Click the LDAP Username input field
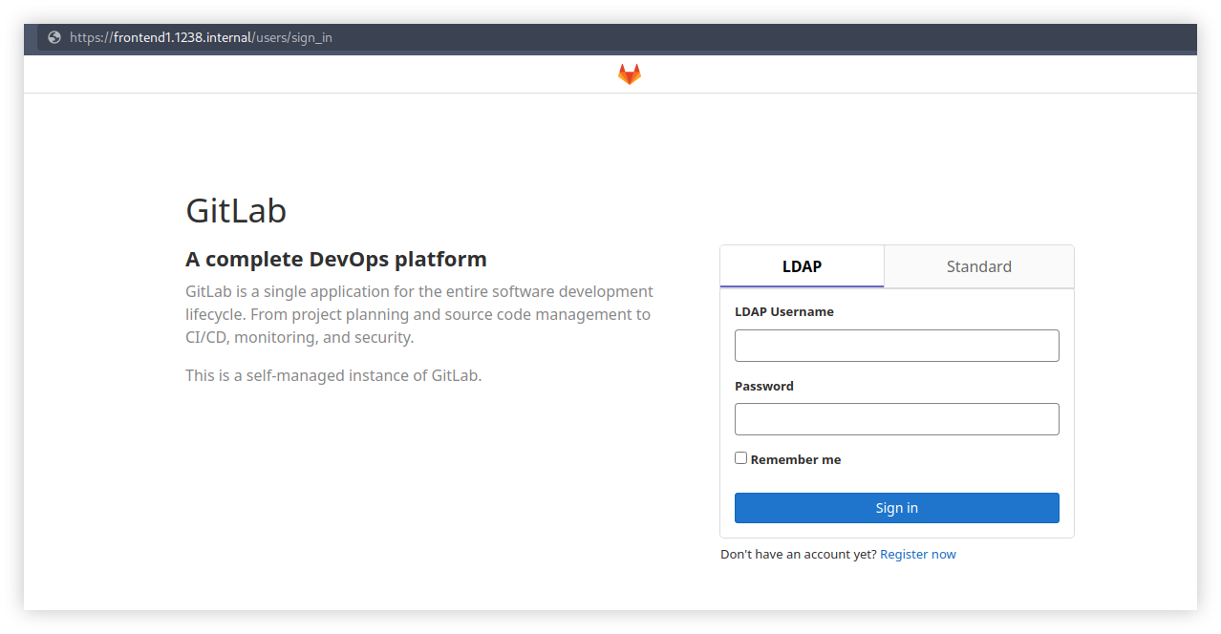The image size is (1221, 634). (x=896, y=345)
